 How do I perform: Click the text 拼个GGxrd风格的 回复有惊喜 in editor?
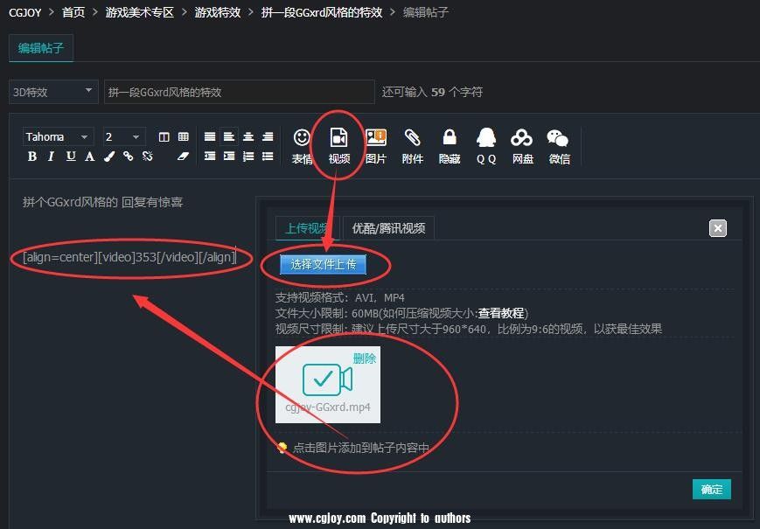pos(102,202)
